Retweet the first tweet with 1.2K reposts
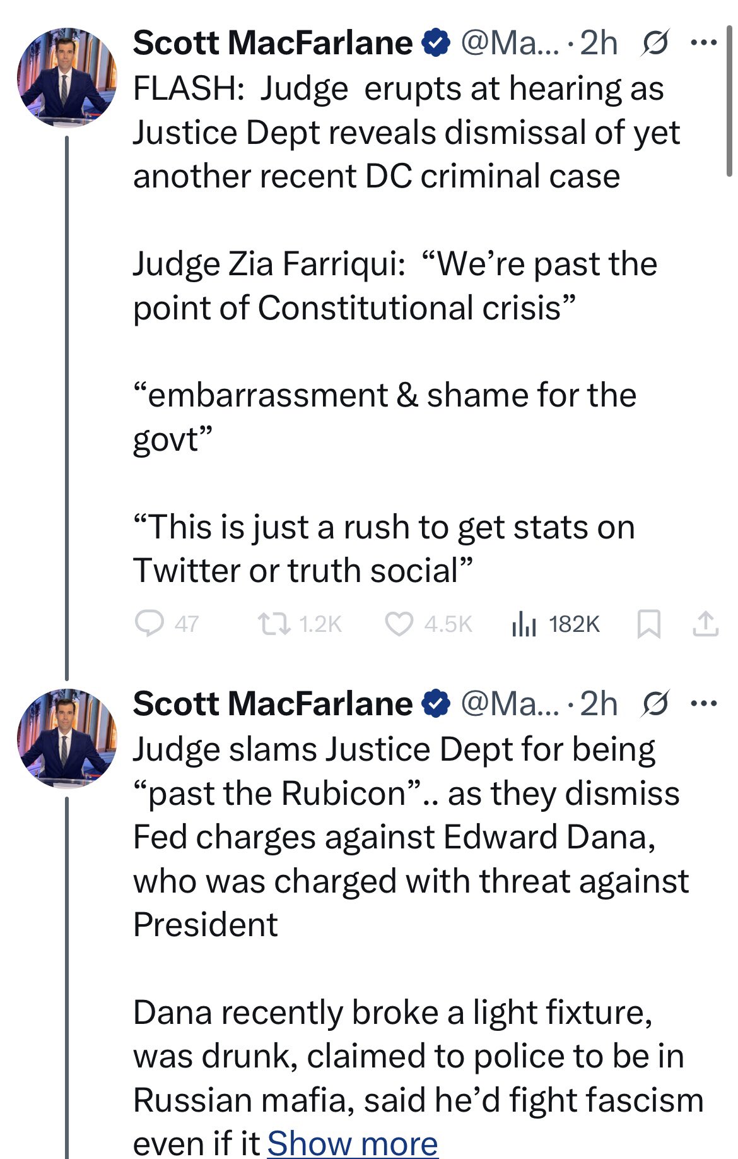 [x=274, y=624]
